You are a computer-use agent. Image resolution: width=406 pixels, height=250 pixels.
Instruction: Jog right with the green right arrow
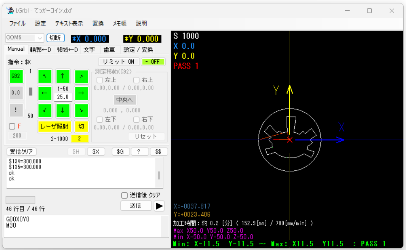click(81, 93)
